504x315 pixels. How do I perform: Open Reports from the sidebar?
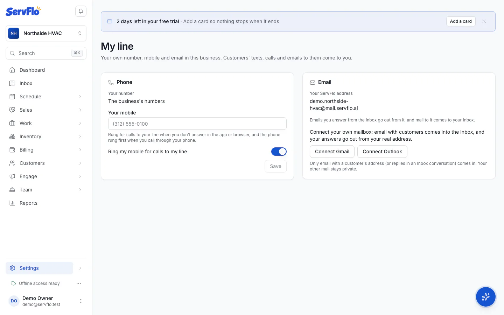point(46,203)
